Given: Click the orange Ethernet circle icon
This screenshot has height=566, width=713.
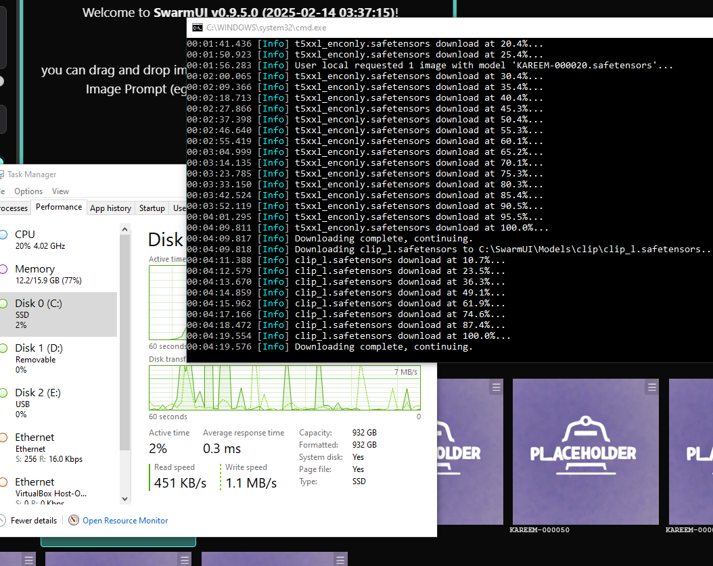Looking at the screenshot, I should pyautogui.click(x=3, y=438).
